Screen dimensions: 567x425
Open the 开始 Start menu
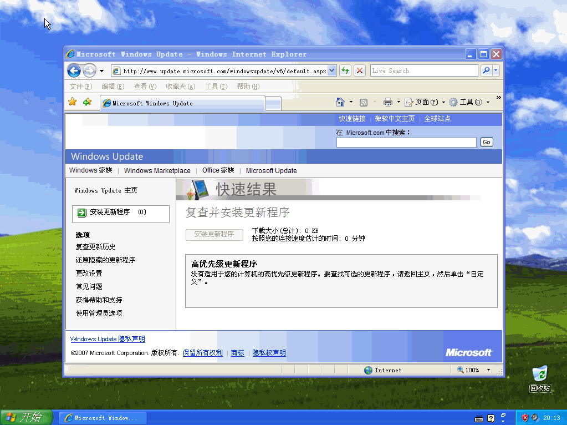point(27,417)
